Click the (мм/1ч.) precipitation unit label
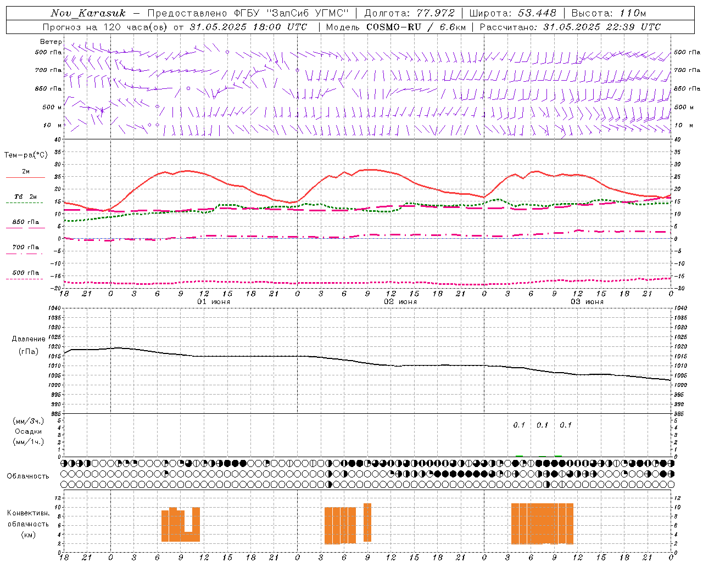The width and height of the screenshot is (703, 562). click(x=29, y=442)
